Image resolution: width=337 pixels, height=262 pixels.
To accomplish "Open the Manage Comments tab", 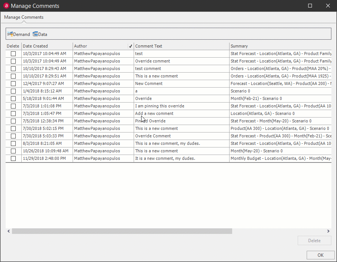I will [x=24, y=17].
